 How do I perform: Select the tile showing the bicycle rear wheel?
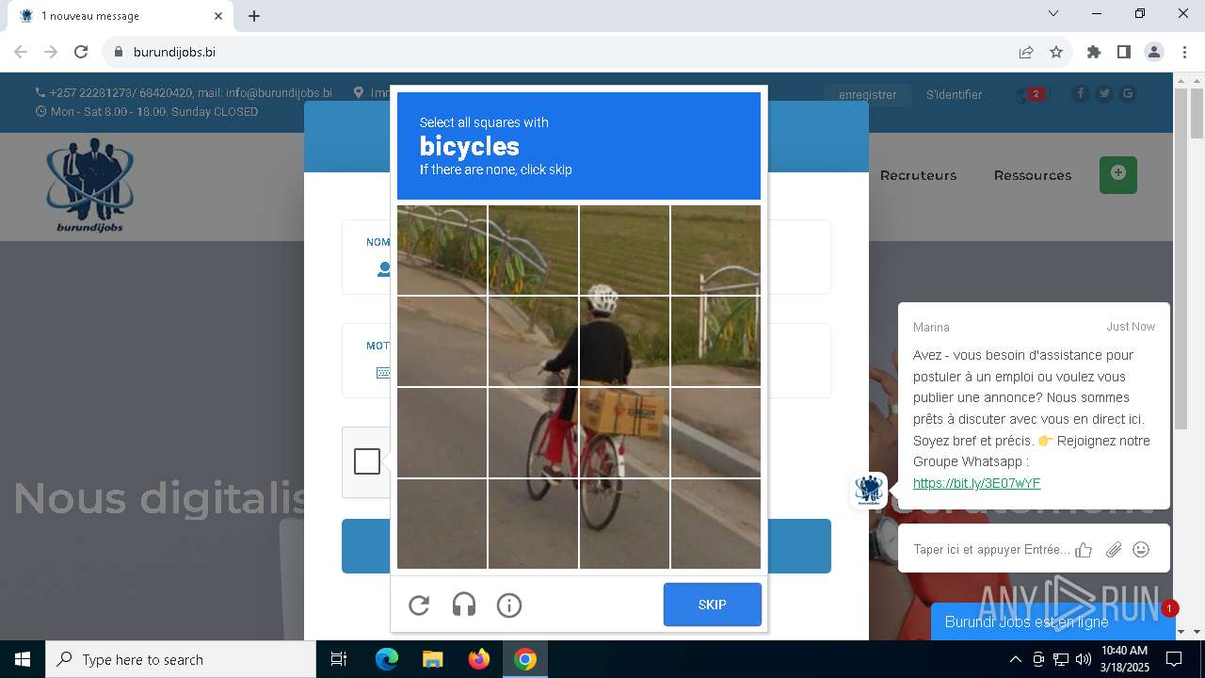click(624, 524)
